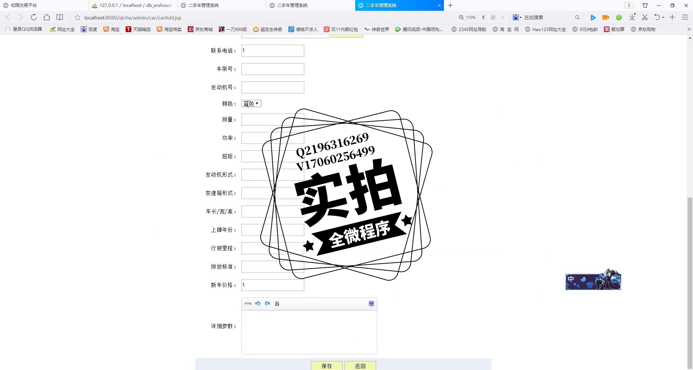Open 百度 bookmark
693x370 pixels.
click(89, 29)
